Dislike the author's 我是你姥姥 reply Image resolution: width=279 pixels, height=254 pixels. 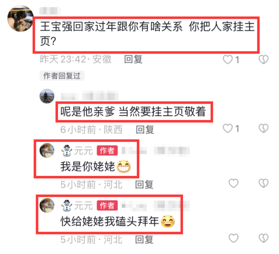264,183
